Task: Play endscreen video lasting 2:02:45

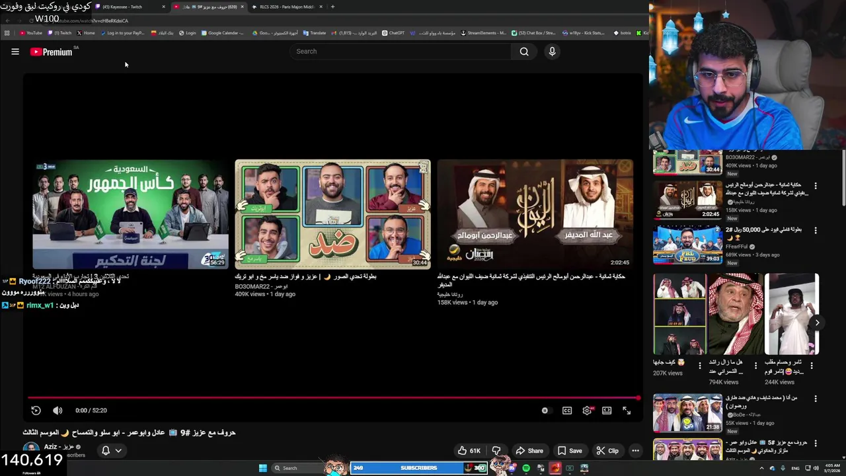Action: [x=535, y=214]
